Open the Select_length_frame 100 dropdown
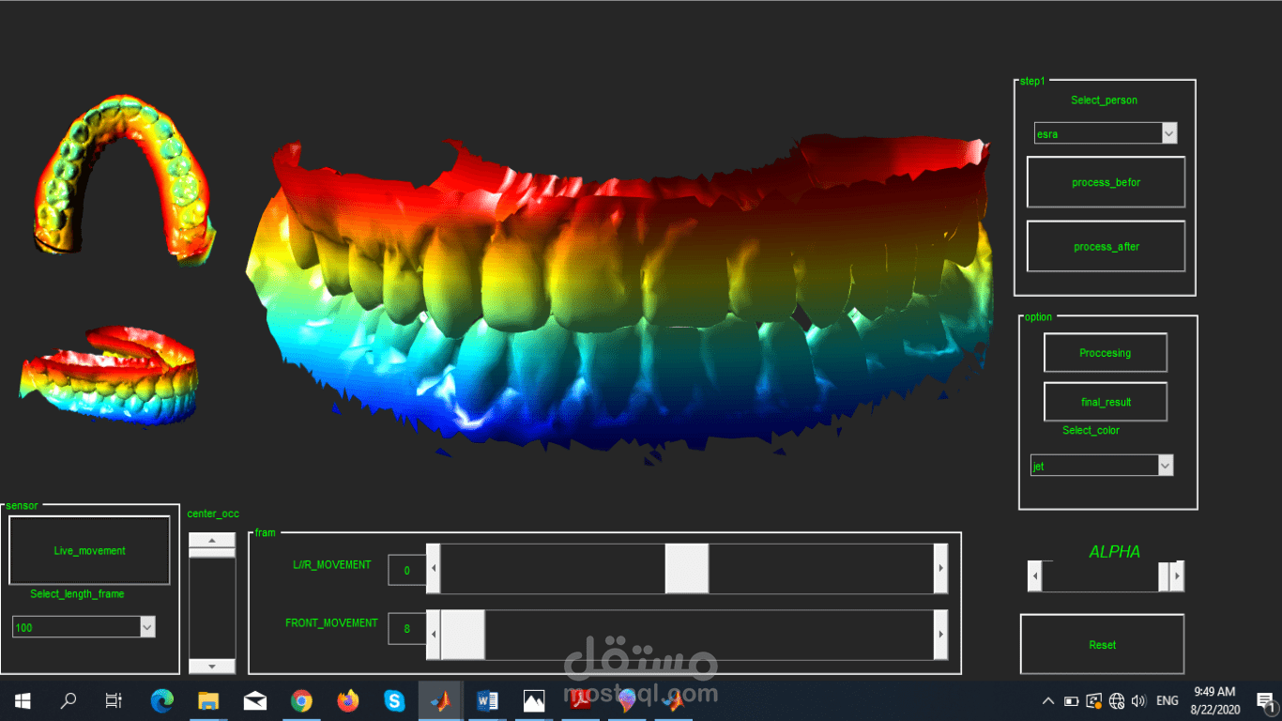 coord(84,627)
